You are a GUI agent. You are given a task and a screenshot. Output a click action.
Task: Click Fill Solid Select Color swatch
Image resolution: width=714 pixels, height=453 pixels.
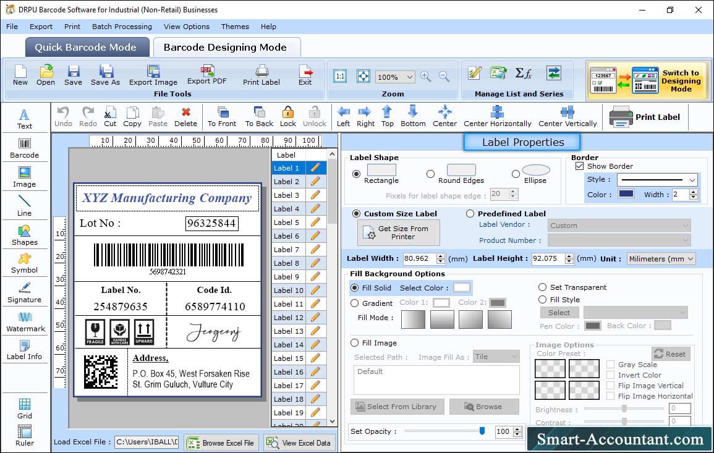click(461, 288)
